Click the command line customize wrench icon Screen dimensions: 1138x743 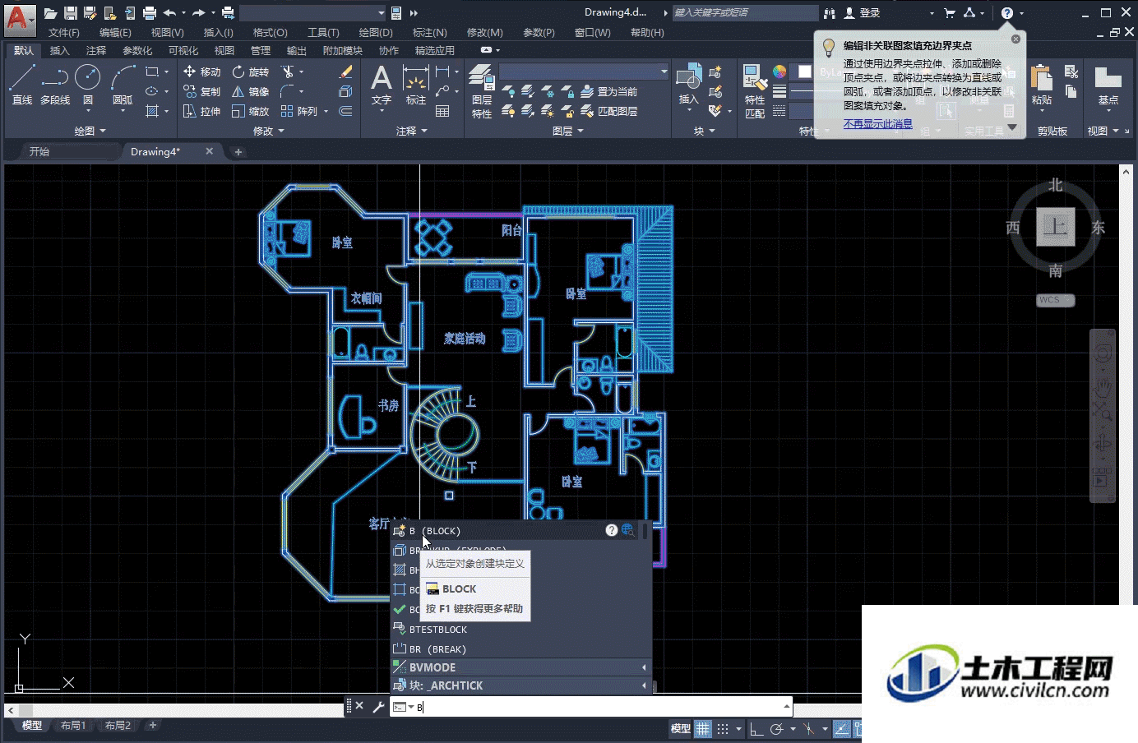[378, 706]
